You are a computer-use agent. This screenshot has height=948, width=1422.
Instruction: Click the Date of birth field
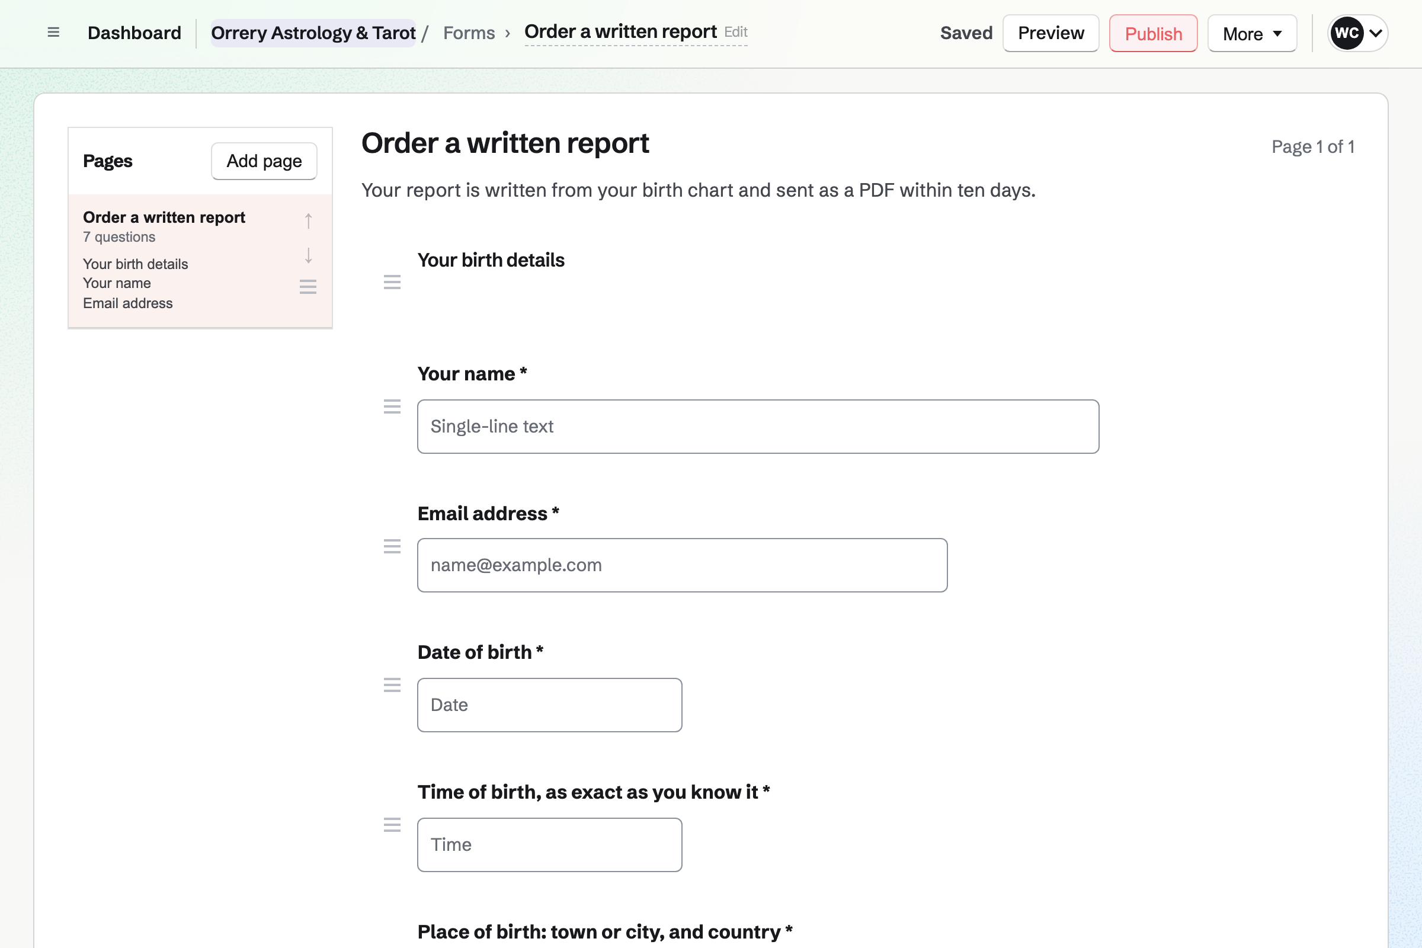(x=550, y=705)
